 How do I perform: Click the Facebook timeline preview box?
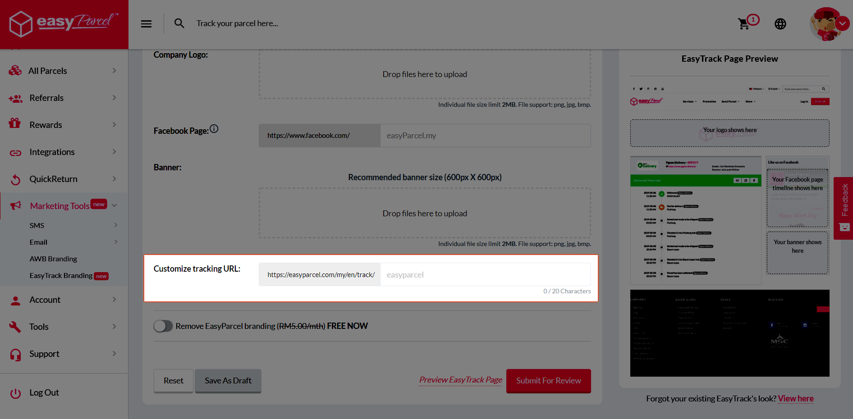[798, 198]
